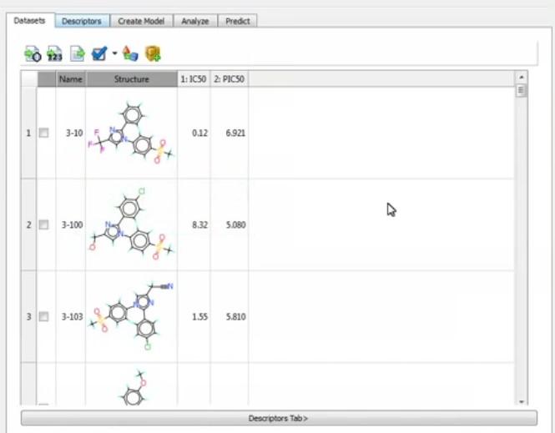Switch to the Predict tab

coord(238,21)
